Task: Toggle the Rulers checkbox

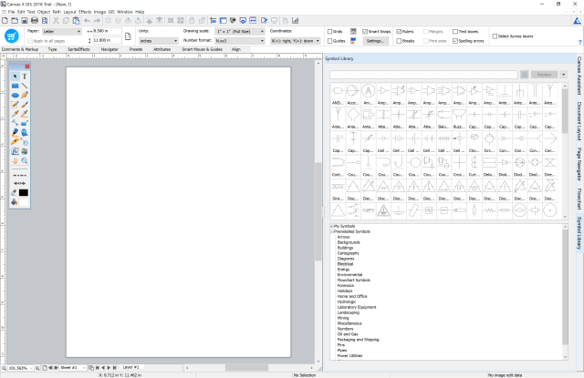Action: [x=399, y=32]
